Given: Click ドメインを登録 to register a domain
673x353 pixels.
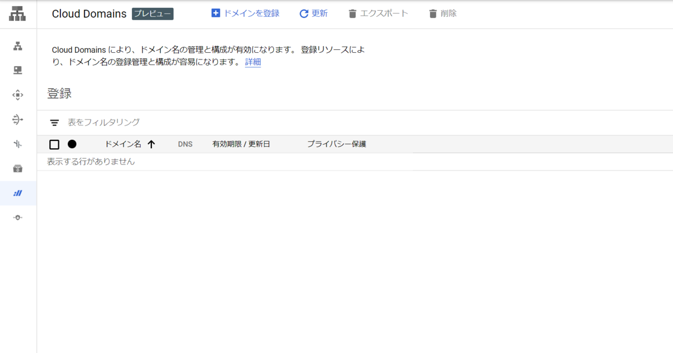Looking at the screenshot, I should tap(245, 13).
